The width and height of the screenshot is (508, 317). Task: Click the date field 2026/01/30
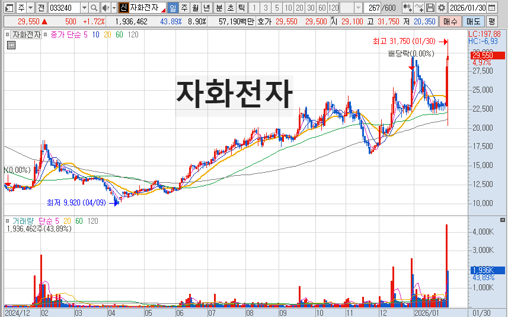coord(468,8)
